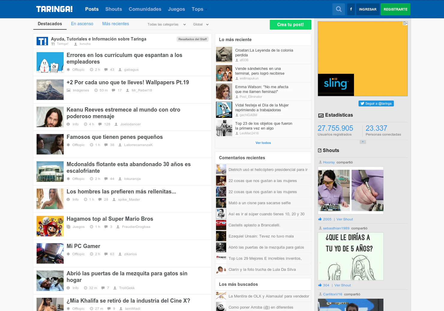Open Keanu Reeves estremece al mundo post
This screenshot has height=311, width=444.
[x=123, y=113]
